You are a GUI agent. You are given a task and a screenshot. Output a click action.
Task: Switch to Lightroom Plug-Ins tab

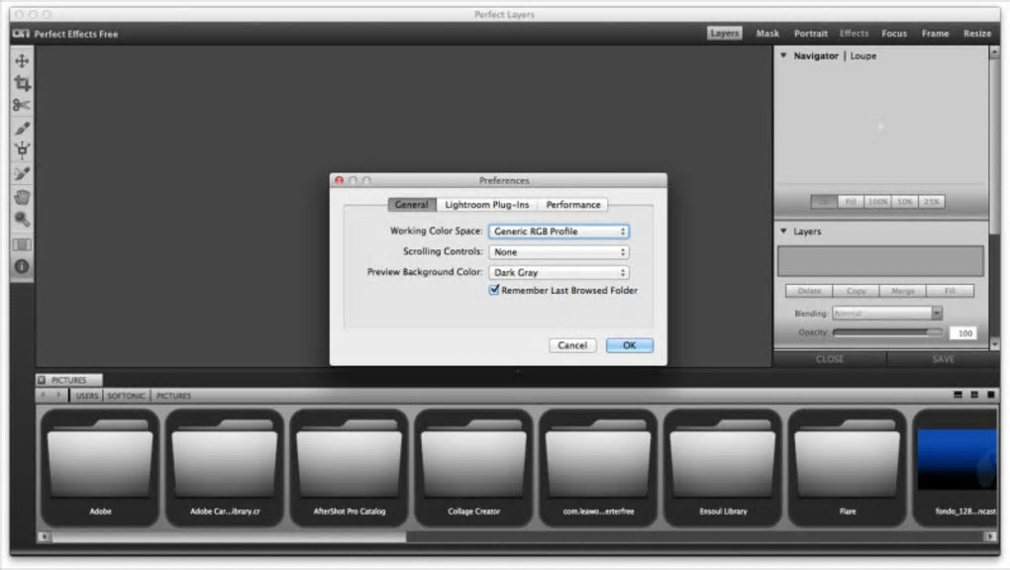point(487,204)
